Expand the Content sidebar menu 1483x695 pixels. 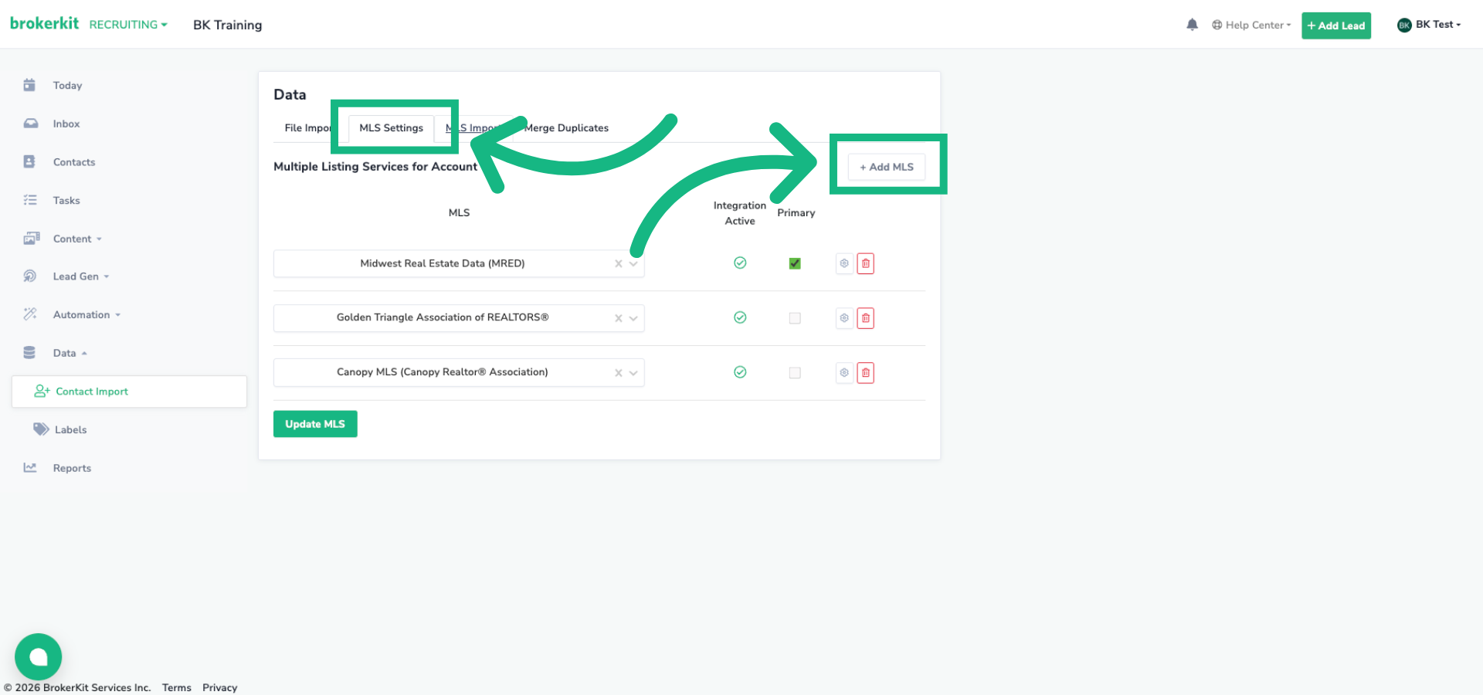pos(77,239)
